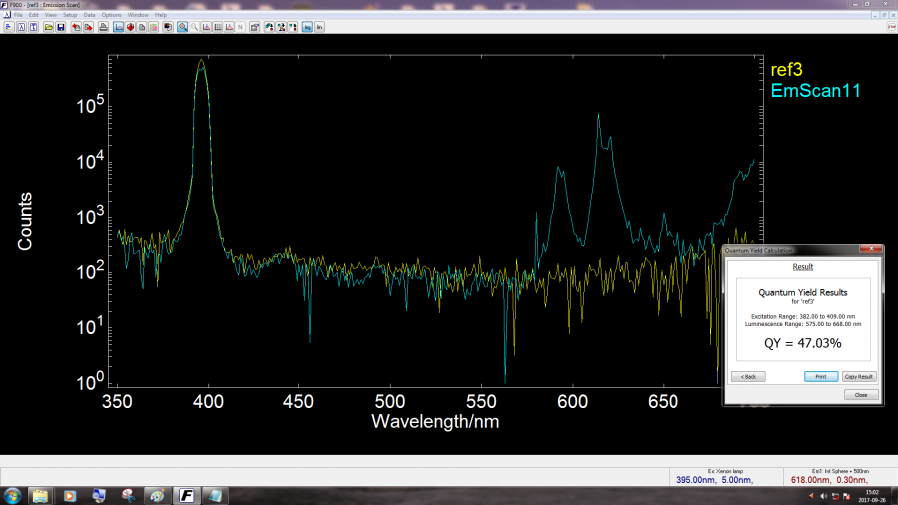
Task: Close the Quantum Yield Calculation dialog with X
Action: pos(871,249)
